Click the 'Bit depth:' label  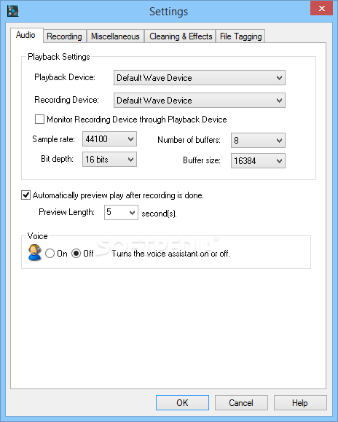(x=57, y=159)
